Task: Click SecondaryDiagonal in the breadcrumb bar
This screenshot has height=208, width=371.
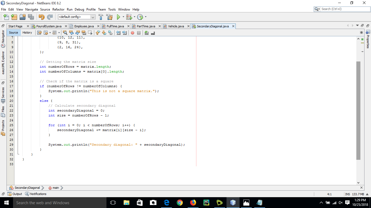Action: coord(27,188)
